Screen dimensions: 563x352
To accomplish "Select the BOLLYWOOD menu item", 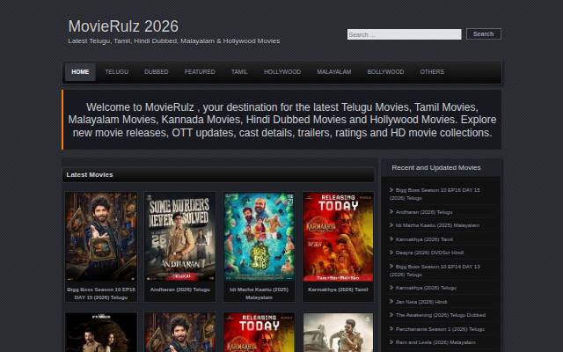I will 385,72.
